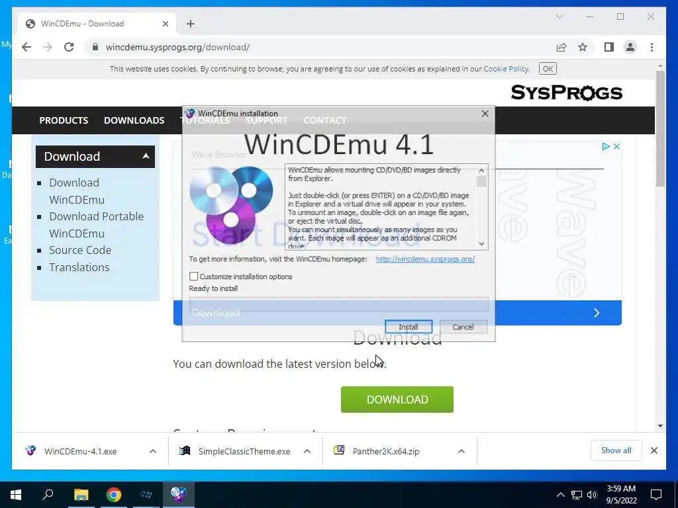Open the Download WinCDEmu sidebar link
This screenshot has width=678, height=508.
77,191
